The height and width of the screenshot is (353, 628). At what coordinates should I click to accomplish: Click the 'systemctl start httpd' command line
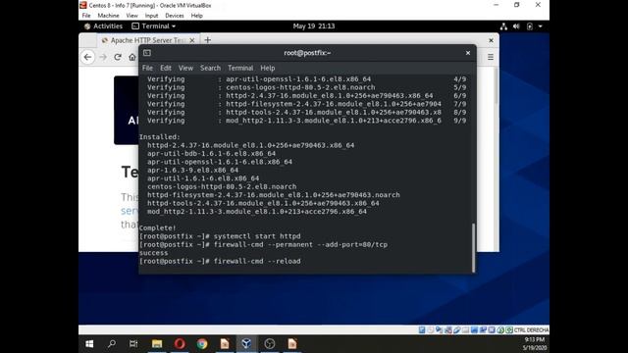(x=220, y=236)
